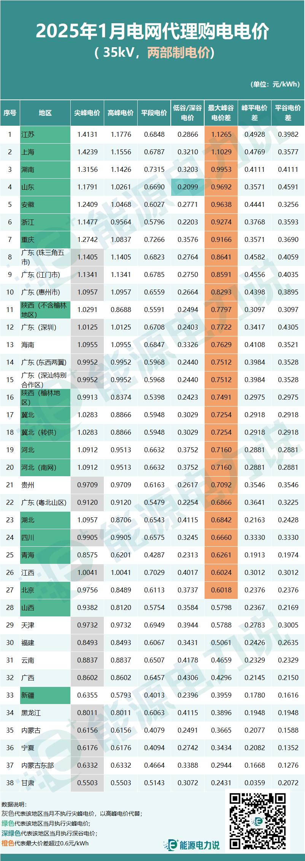Click the 橙色 legend note text
The height and width of the screenshot is (861, 305).
[x=45, y=843]
